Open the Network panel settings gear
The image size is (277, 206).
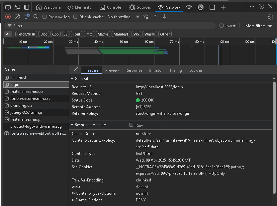click(271, 17)
